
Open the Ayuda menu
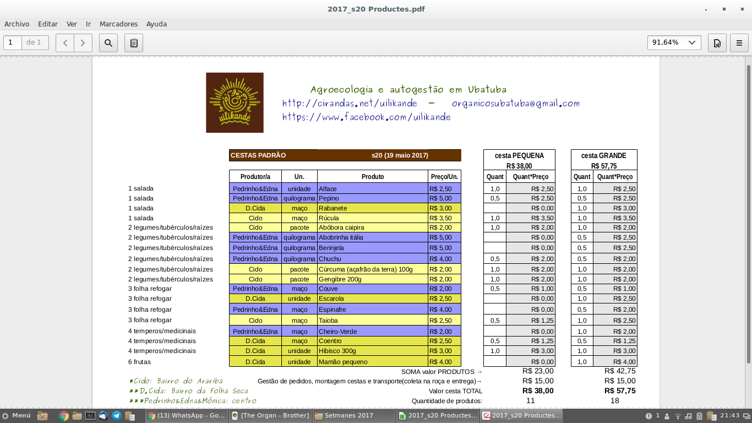point(156,24)
